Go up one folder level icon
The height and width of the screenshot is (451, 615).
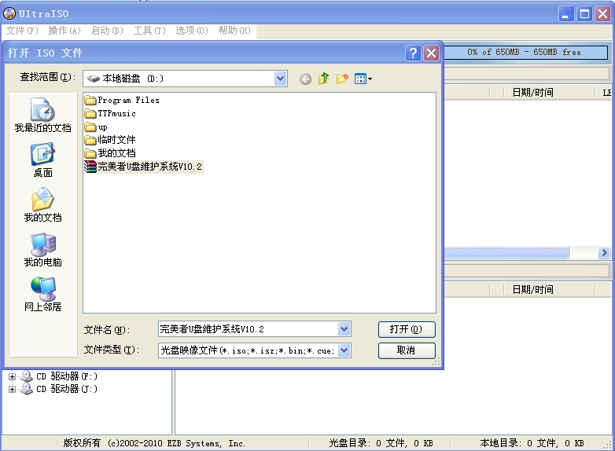pyautogui.click(x=323, y=79)
